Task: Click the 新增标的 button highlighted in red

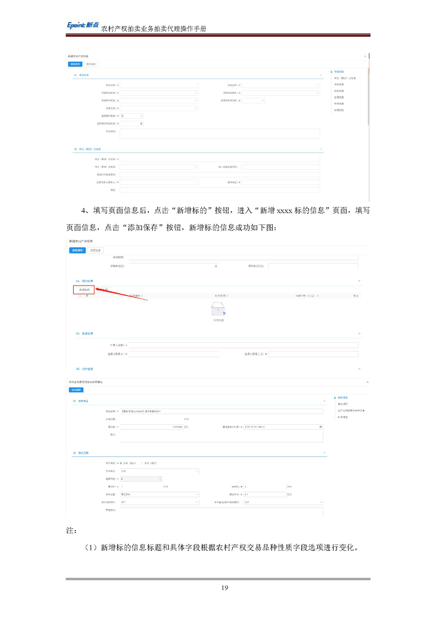Action: tap(84, 289)
